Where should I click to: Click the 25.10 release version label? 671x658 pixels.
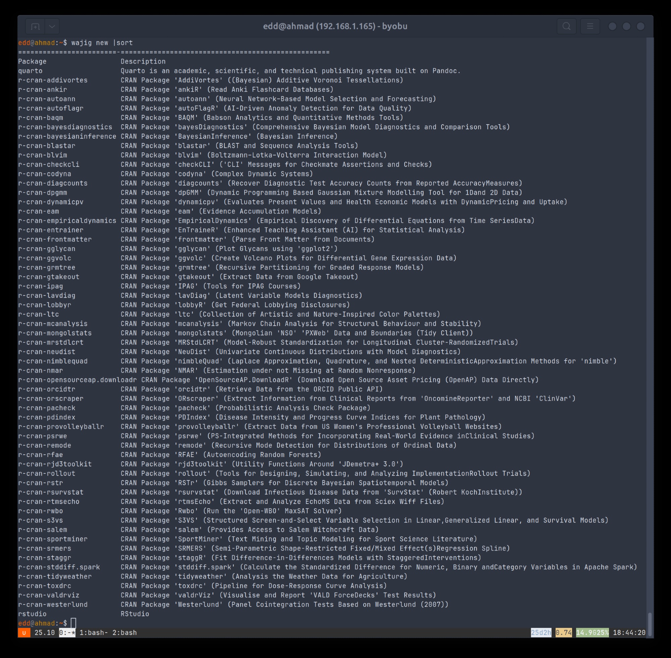click(45, 633)
